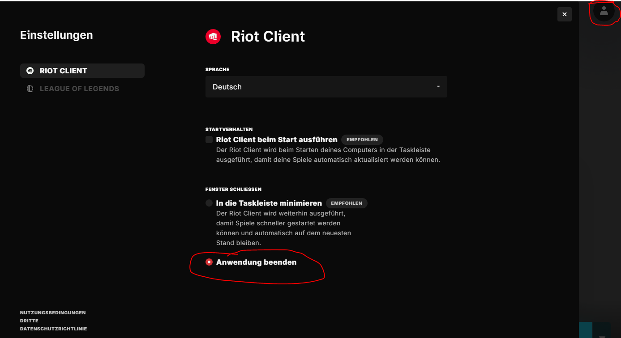Expand the language selector showing Deutsch

pos(326,86)
